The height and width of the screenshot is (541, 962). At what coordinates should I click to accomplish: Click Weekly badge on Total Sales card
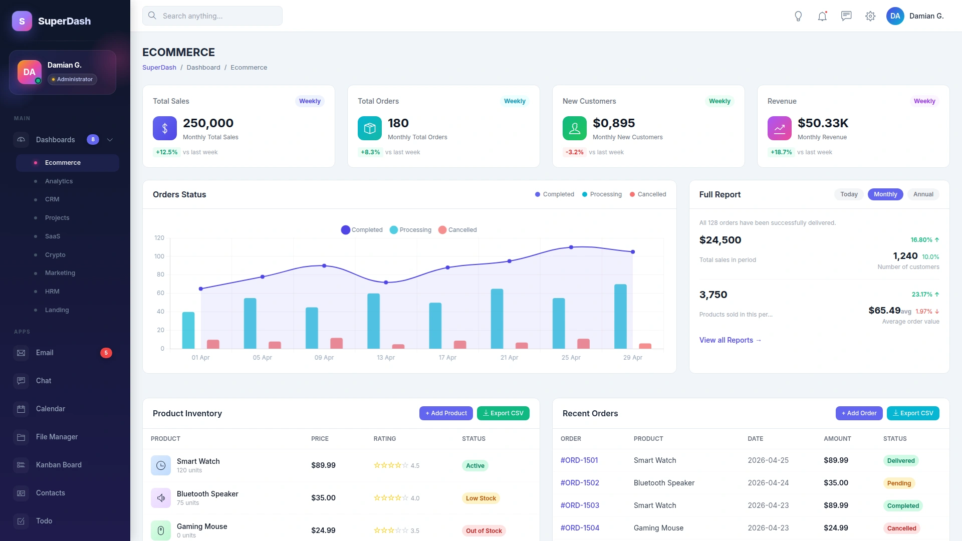click(x=310, y=101)
